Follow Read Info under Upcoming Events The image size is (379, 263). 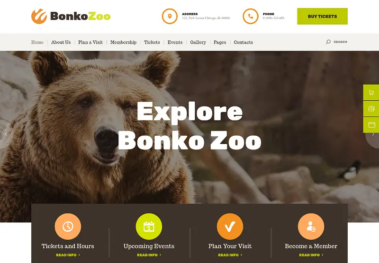[149, 255]
